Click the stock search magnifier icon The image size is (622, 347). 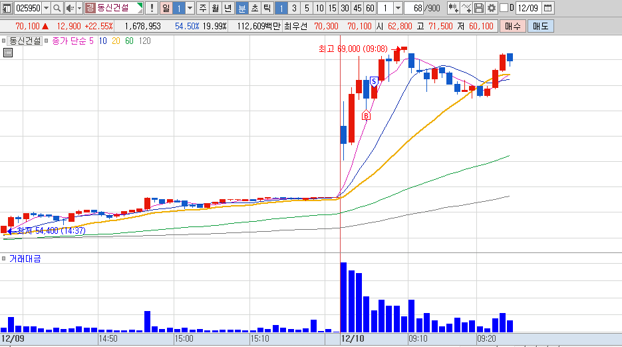coord(57,8)
